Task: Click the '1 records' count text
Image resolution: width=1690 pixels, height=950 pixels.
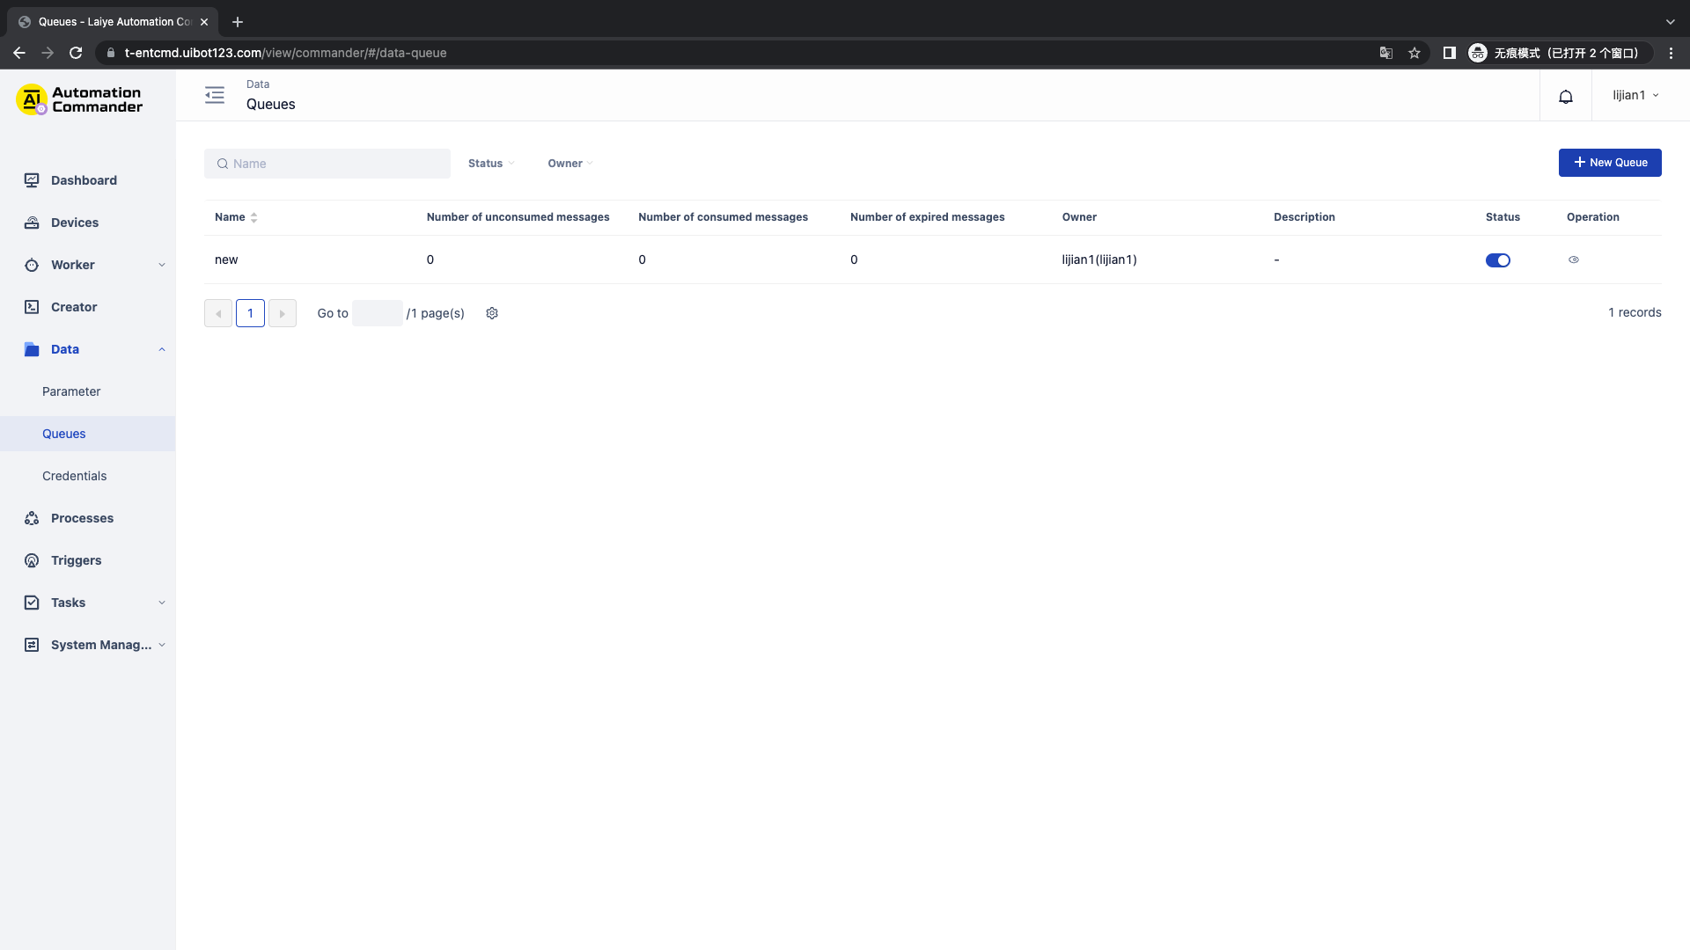Action: click(x=1635, y=312)
